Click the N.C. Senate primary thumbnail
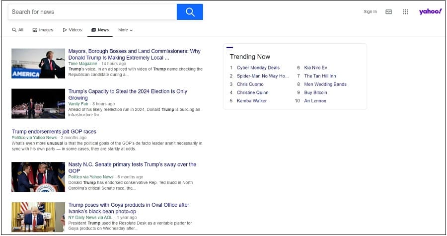The height and width of the screenshot is (236, 447). point(38,177)
